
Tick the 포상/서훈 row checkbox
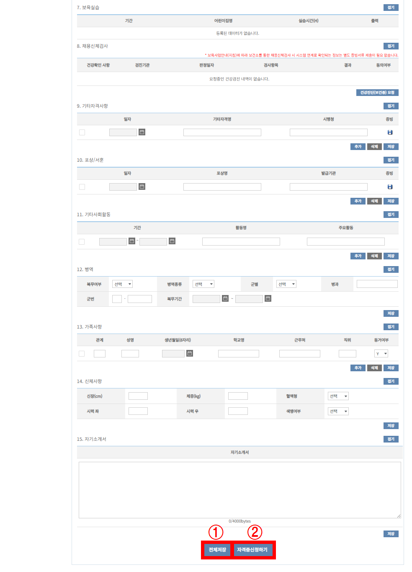pyautogui.click(x=82, y=187)
